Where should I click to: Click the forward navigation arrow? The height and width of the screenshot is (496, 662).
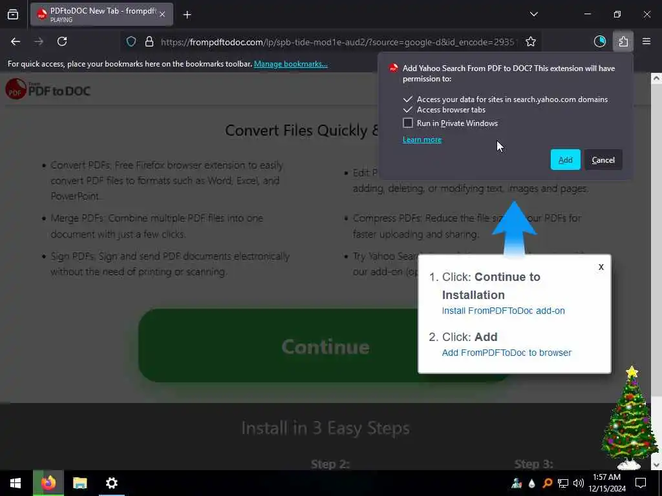(x=39, y=41)
